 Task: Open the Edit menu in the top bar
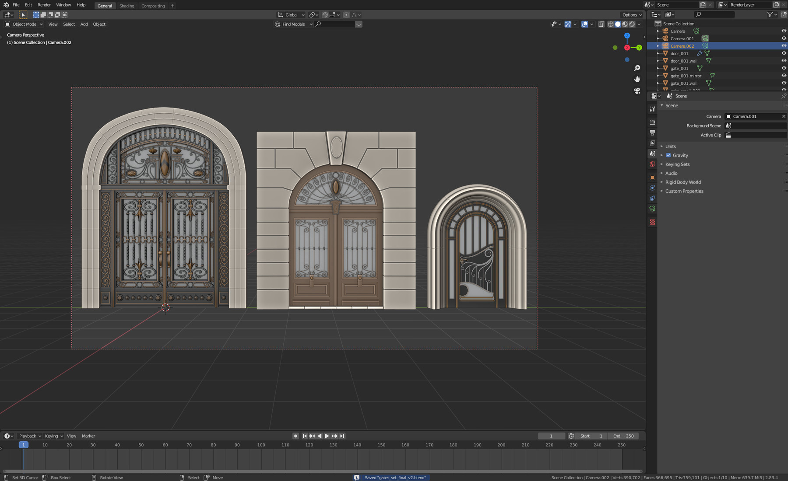coord(28,5)
